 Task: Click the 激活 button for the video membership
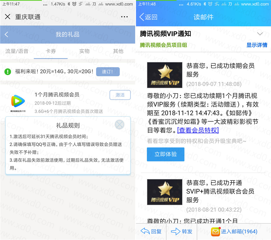120,95
